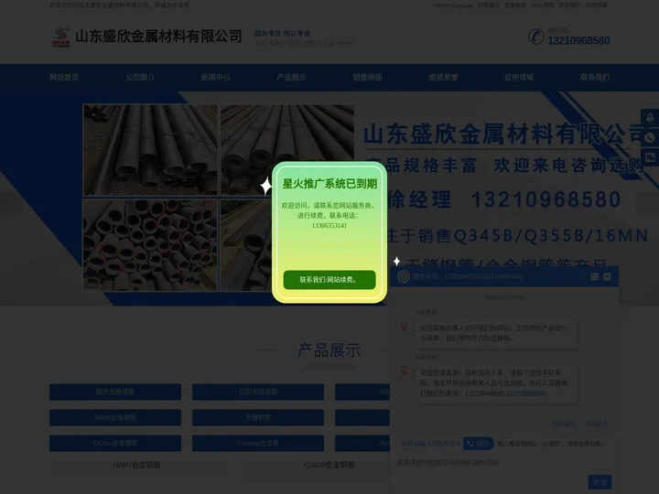Click the phone icon beside 13210968580 in header
This screenshot has height=494, width=659.
535,37
